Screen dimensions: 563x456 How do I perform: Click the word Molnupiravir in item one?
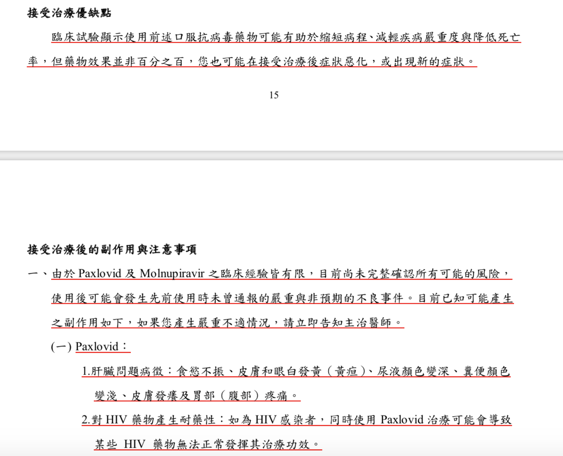click(172, 274)
